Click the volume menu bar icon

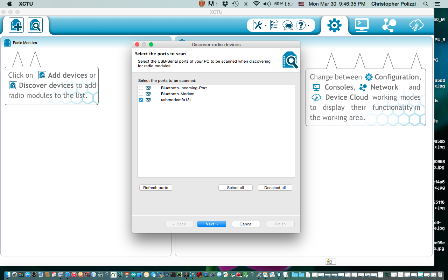click(x=267, y=4)
